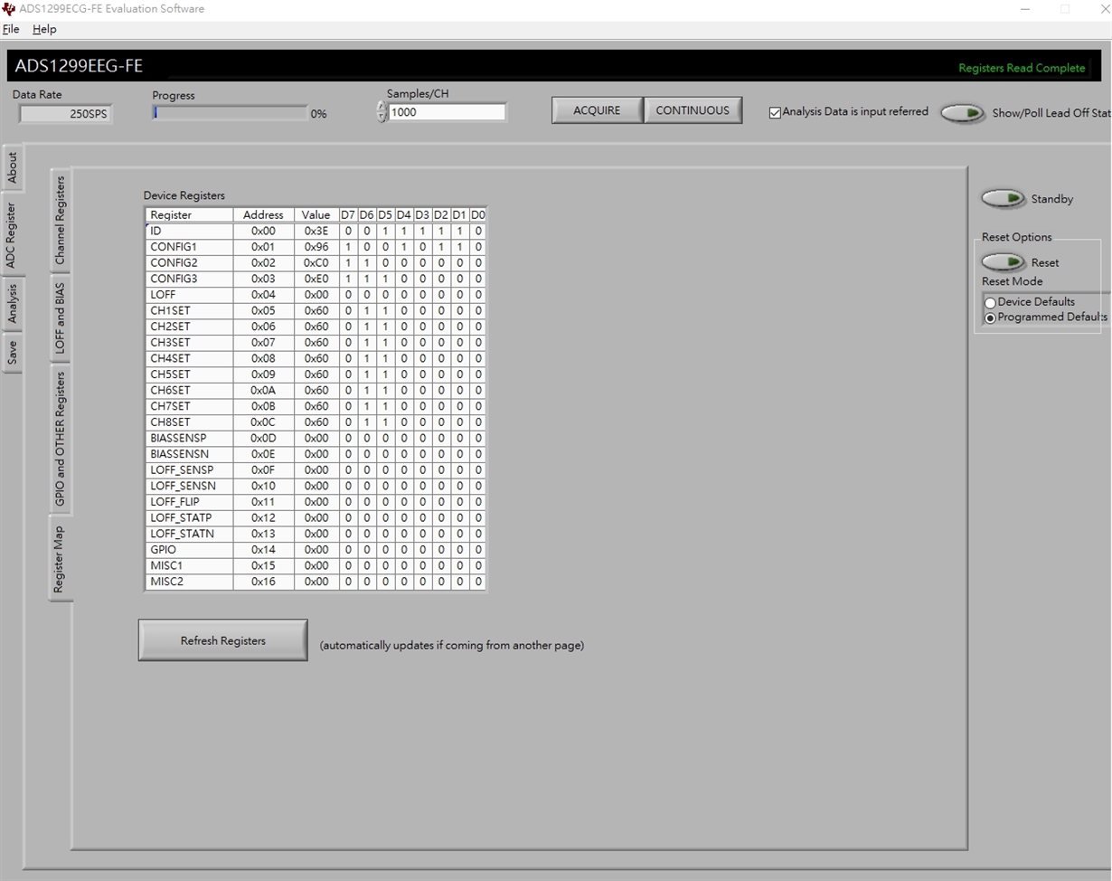Click the Progress bar
Image resolution: width=1112 pixels, height=881 pixels.
pyautogui.click(x=230, y=113)
